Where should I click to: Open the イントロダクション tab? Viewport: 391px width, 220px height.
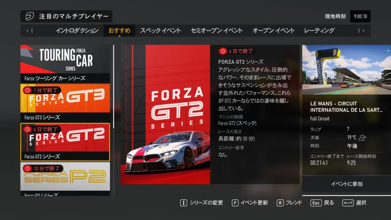click(x=77, y=30)
